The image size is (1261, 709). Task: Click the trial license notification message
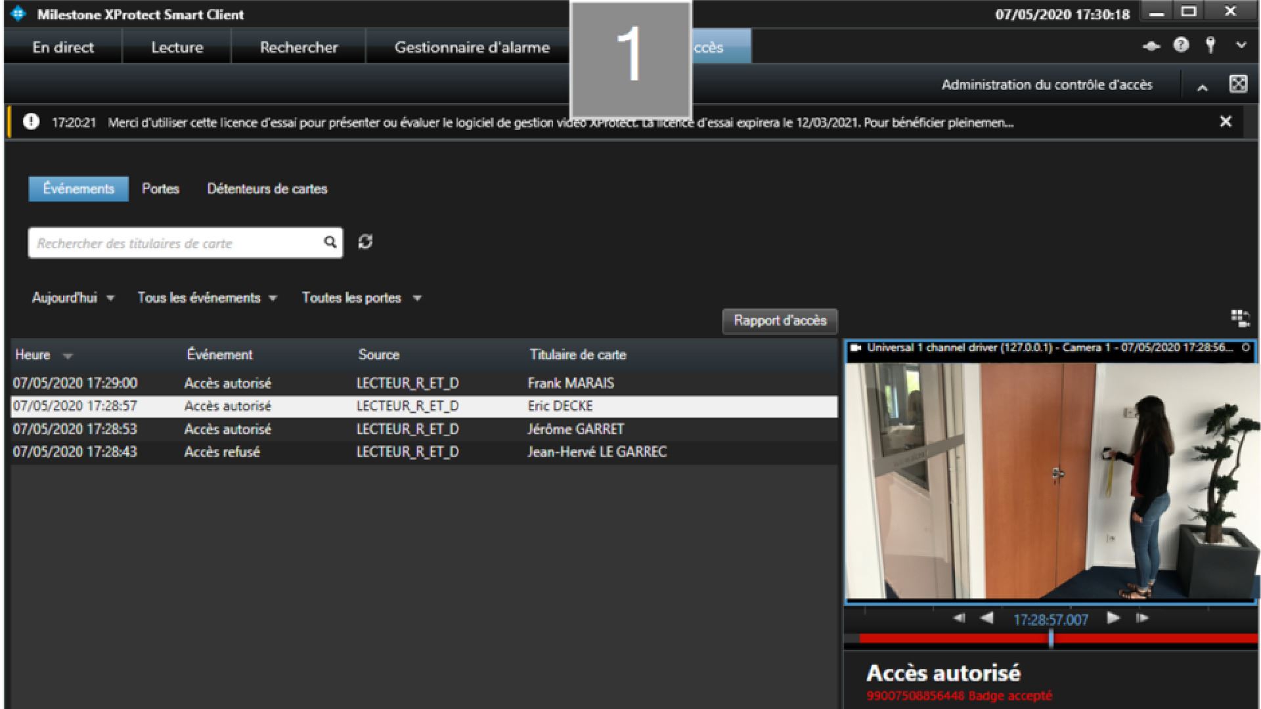560,123
